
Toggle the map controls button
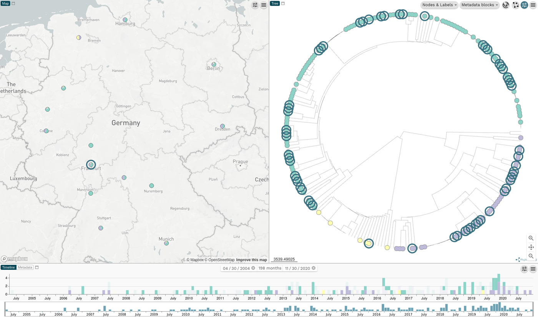click(255, 5)
